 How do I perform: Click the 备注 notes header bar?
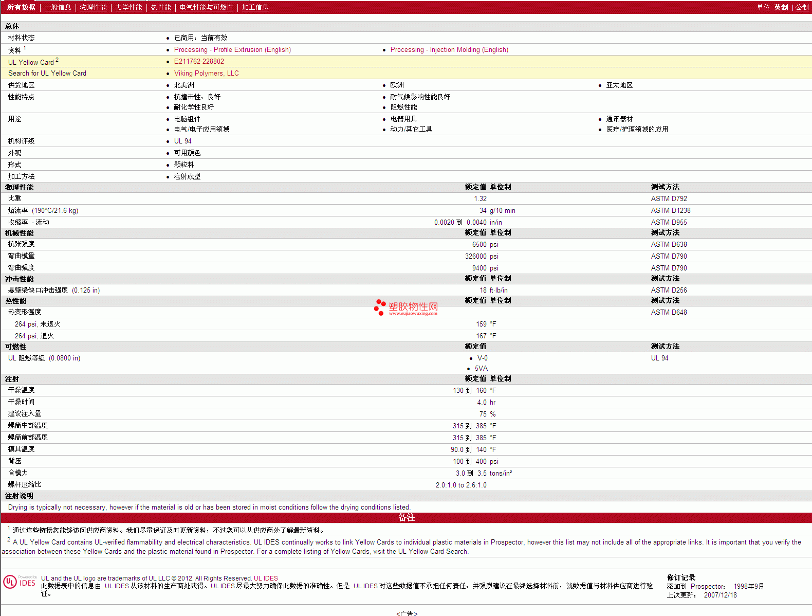click(x=406, y=518)
